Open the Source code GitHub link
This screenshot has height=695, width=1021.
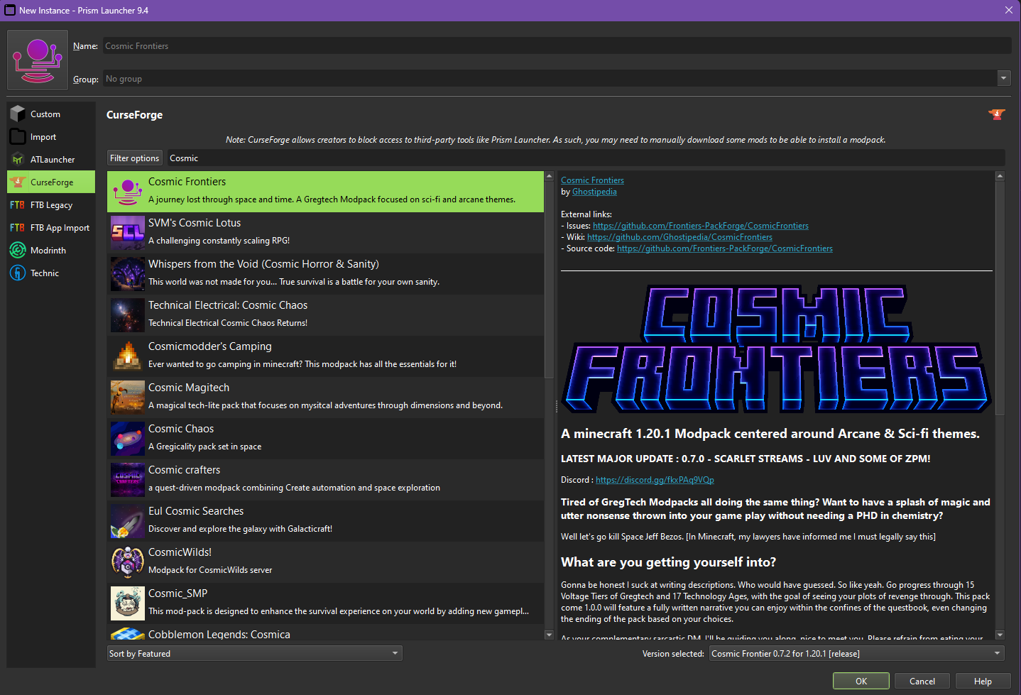[725, 248]
